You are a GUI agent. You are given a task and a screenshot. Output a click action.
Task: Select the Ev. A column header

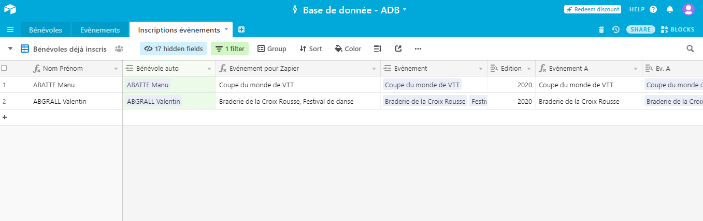pyautogui.click(x=672, y=69)
